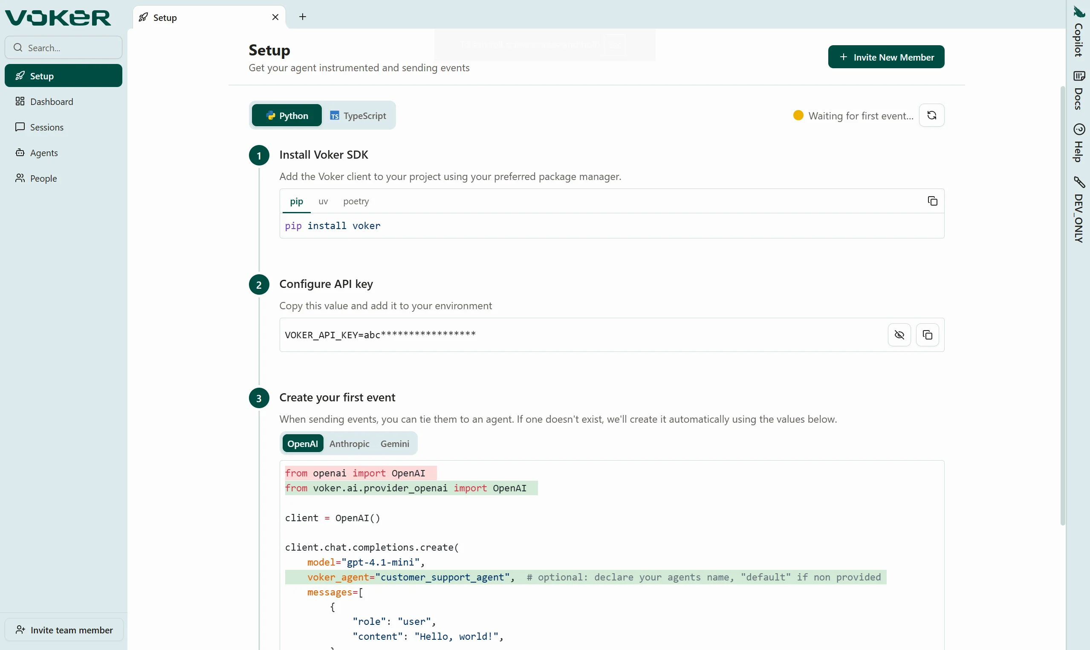
Task: Select the poetry package manager tab
Action: click(x=356, y=201)
